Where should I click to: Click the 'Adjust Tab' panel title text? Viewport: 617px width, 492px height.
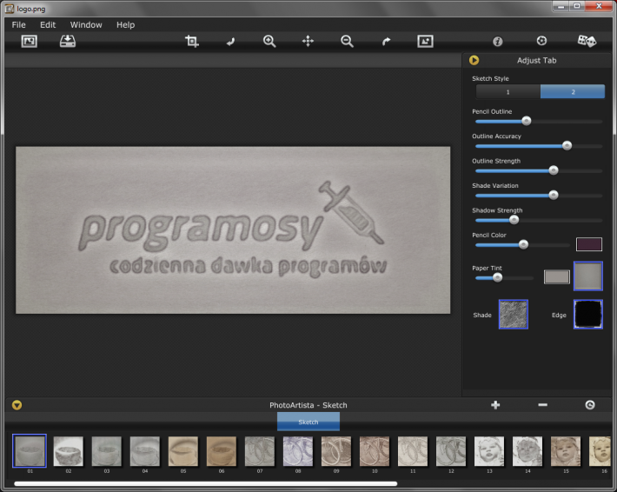(536, 60)
